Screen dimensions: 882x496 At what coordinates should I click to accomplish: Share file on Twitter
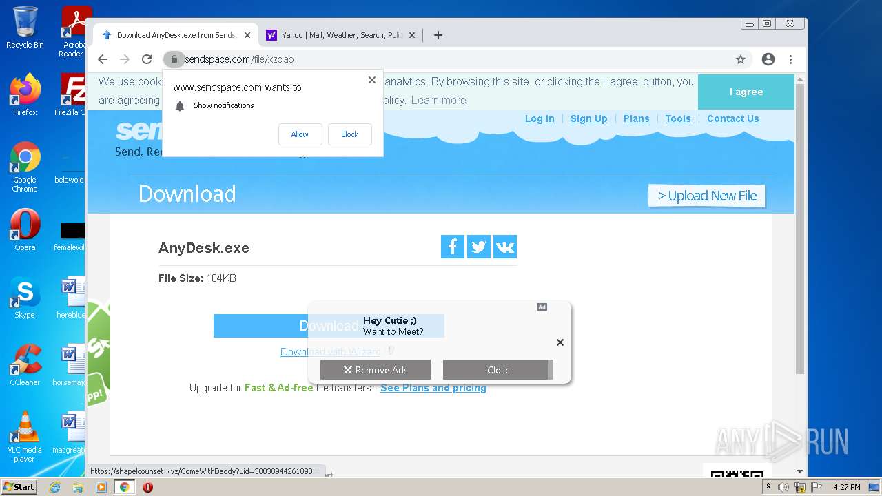pos(478,247)
